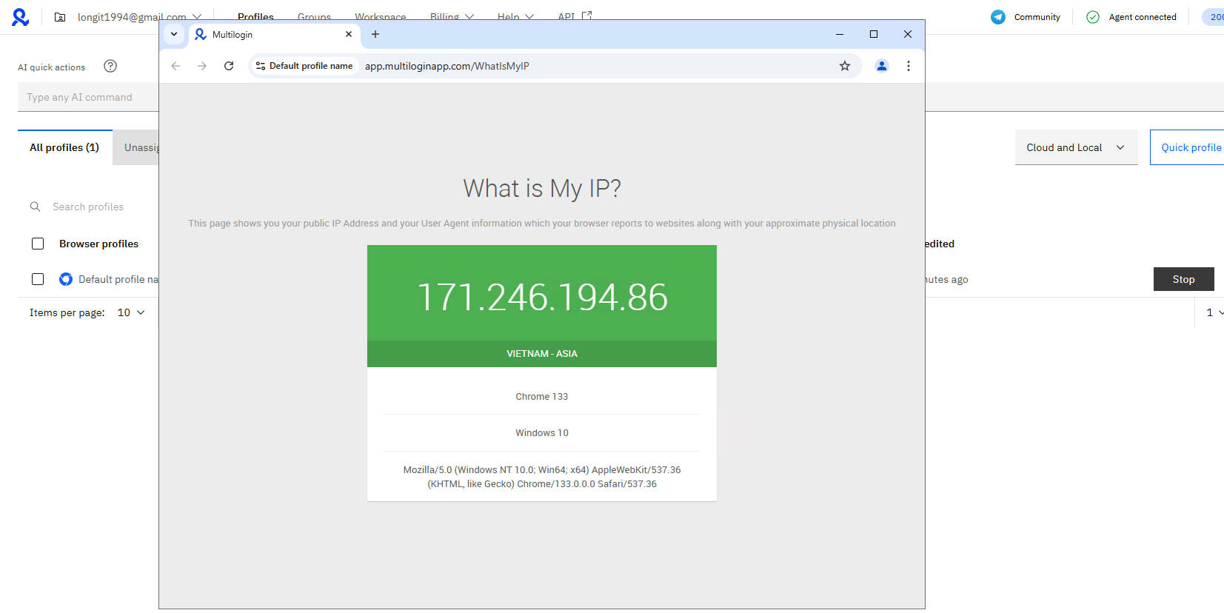This screenshot has width=1224, height=613.
Task: Open the Workspace menu item
Action: pyautogui.click(x=380, y=16)
